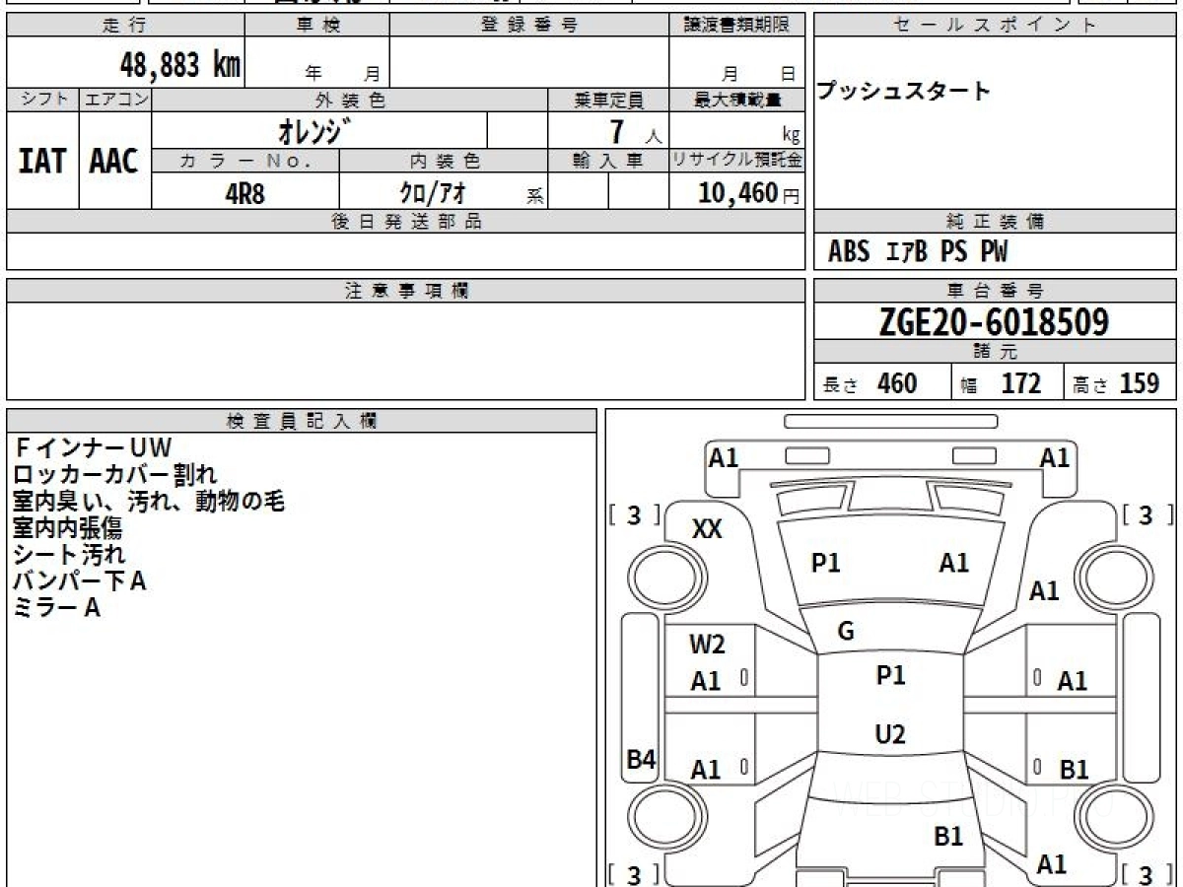Select the note バンパー下A
Screen dimensions: 1183x887
tap(80, 581)
